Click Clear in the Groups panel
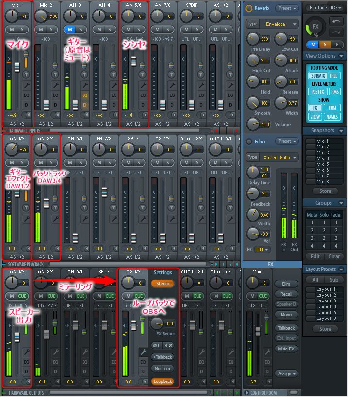This screenshot has height=397, width=348. click(333, 256)
